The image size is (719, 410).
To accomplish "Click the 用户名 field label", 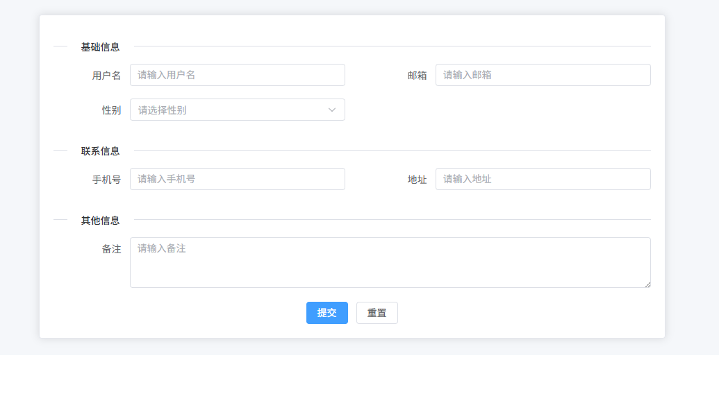I will point(106,76).
